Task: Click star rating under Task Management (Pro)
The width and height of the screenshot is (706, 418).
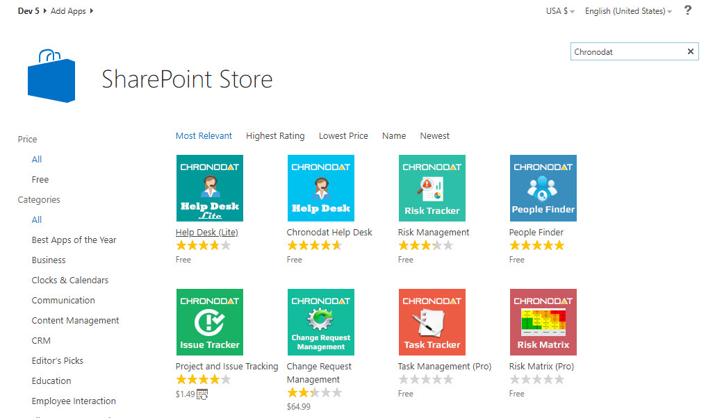Action: point(425,379)
